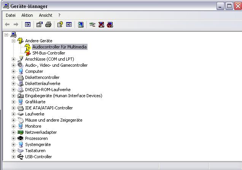The width and height of the screenshot is (242, 170).
Task: Click the Tastaturen keyboard icon
Action: click(x=21, y=151)
